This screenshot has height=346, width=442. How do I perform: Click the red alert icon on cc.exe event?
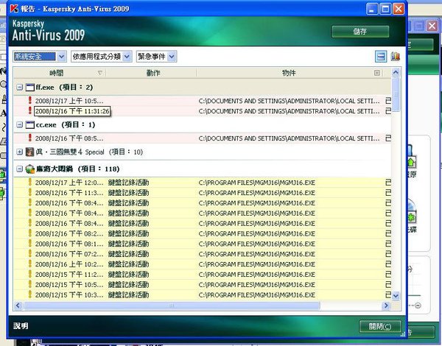point(30,138)
